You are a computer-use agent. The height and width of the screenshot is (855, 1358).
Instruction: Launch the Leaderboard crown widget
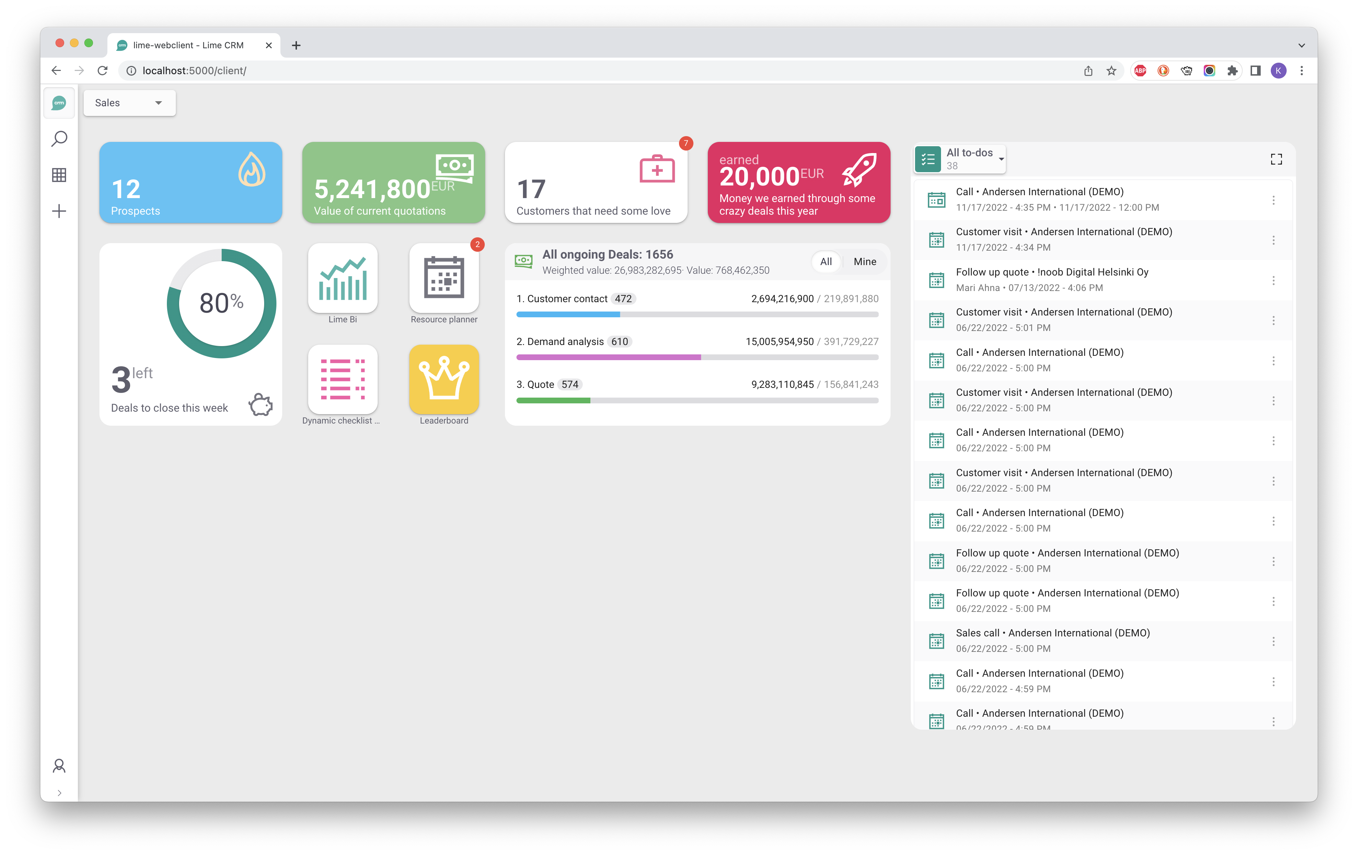(x=444, y=380)
